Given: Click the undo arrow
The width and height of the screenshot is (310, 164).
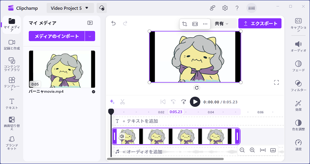Looking at the screenshot, I should tap(114, 23).
